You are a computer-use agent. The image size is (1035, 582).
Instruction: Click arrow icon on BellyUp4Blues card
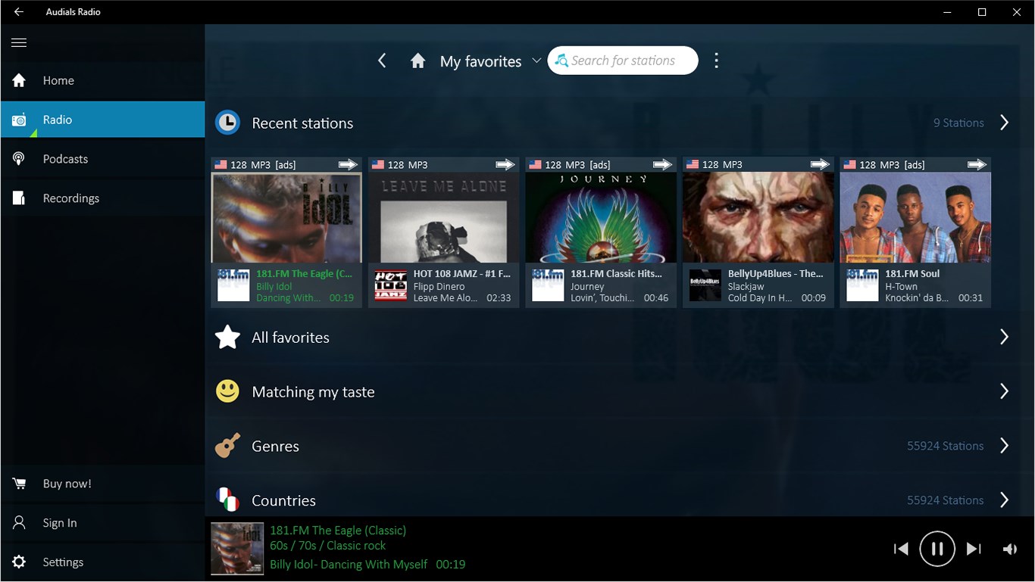[819, 164]
